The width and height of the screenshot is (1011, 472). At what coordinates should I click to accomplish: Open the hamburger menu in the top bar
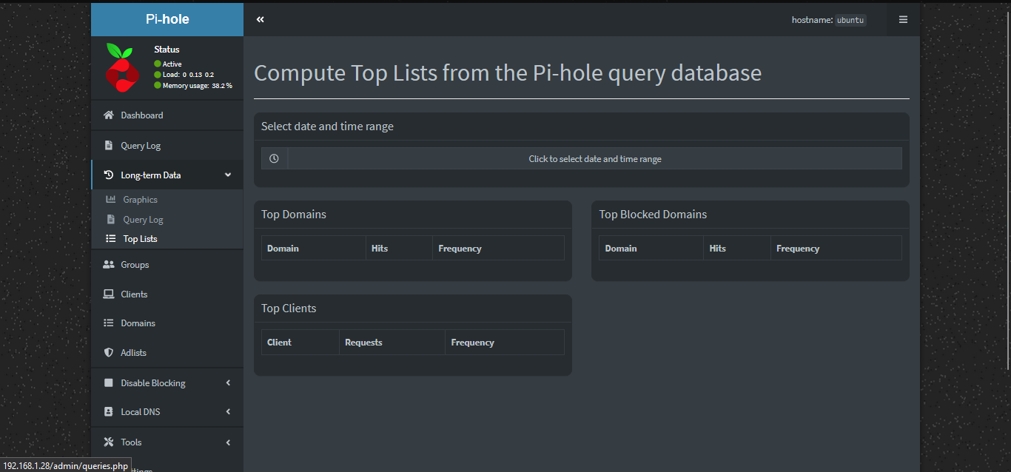pos(902,18)
